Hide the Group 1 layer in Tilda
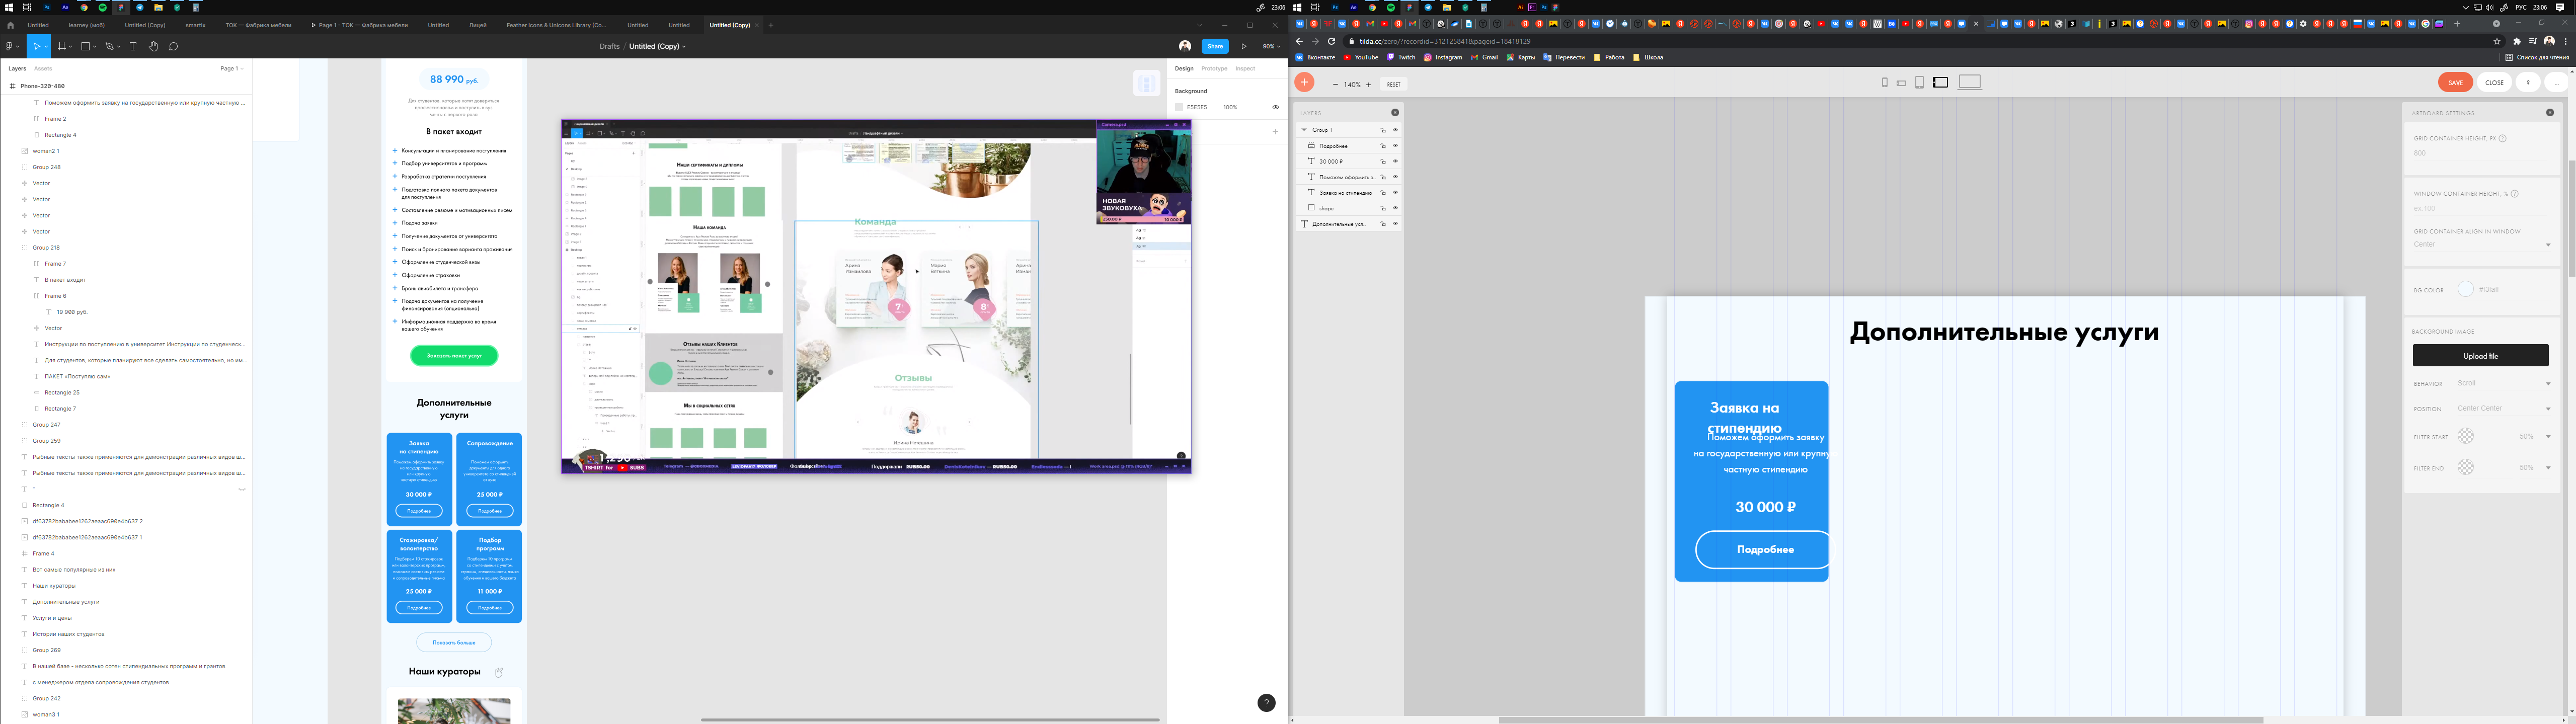Viewport: 2576px width, 724px height. tap(1395, 130)
